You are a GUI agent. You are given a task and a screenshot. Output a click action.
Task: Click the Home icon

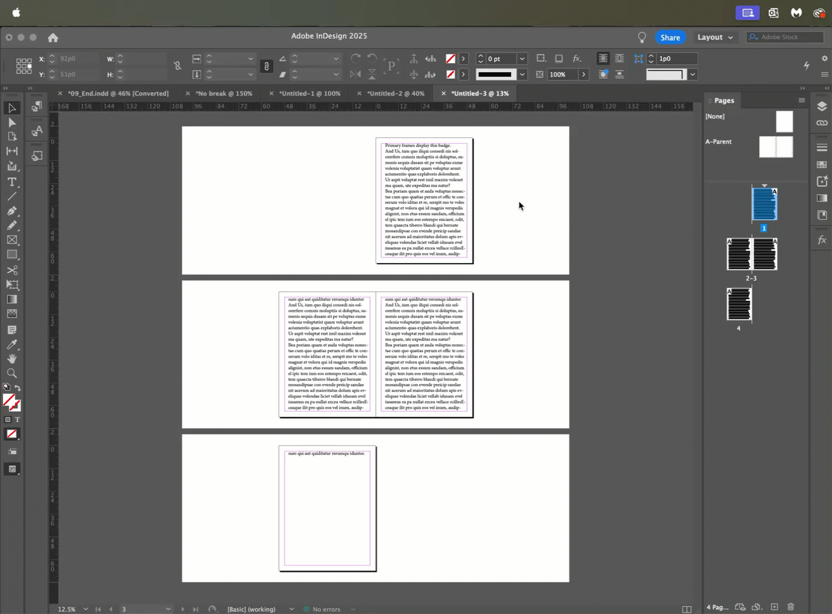[53, 37]
